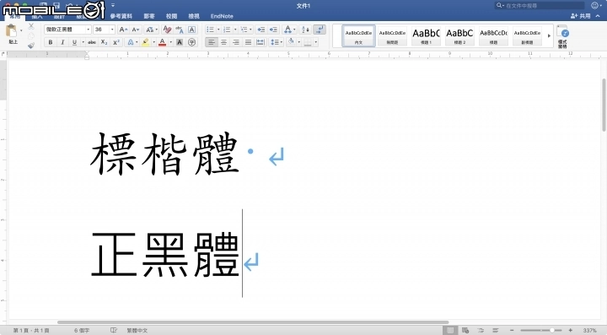The width and height of the screenshot is (607, 335).
Task: Expand the styles gallery arrow
Action: 549,36
